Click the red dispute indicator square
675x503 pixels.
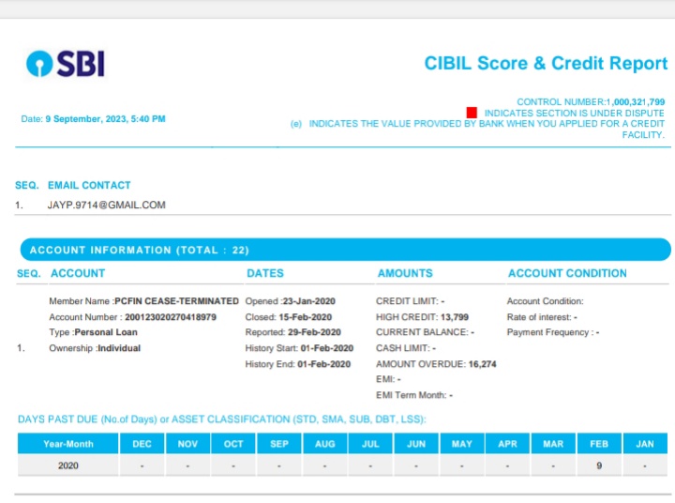pyautogui.click(x=472, y=113)
